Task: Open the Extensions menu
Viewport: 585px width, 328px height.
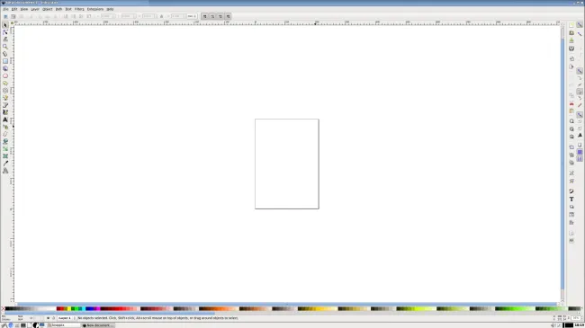Action: [95, 9]
